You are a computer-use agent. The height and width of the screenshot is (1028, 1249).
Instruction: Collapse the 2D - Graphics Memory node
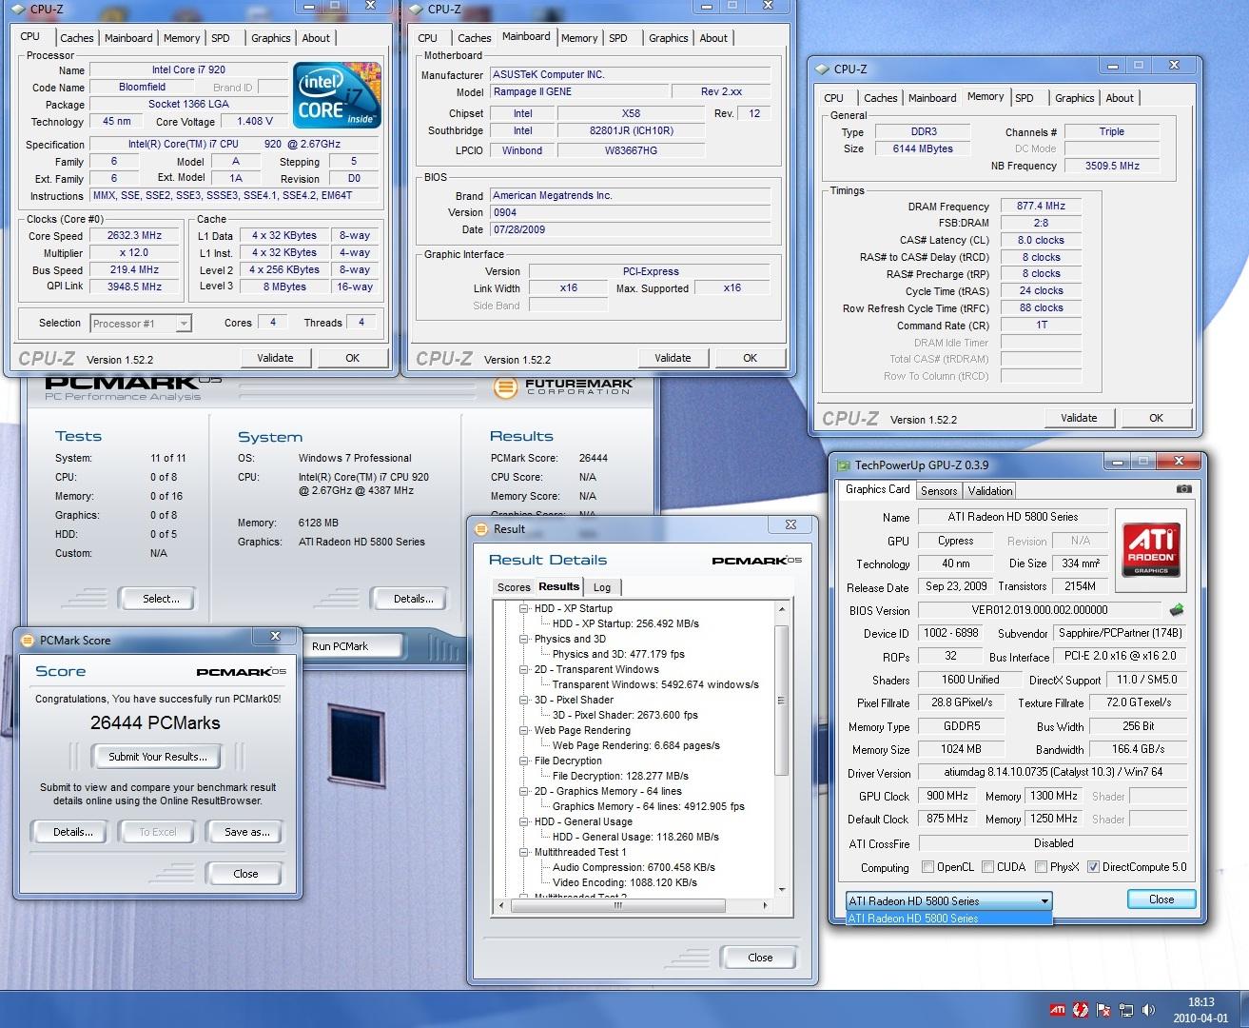pos(523,791)
